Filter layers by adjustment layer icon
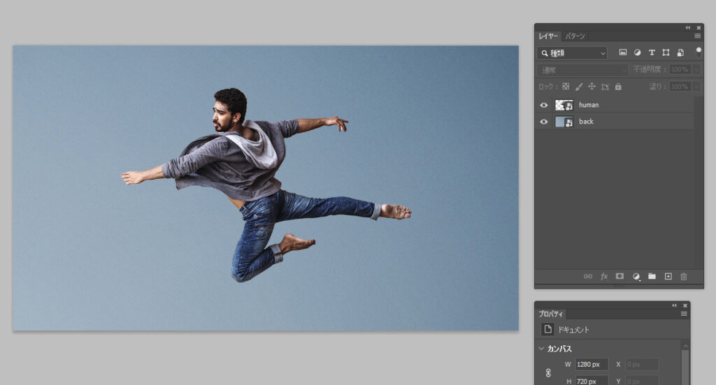716x385 pixels. [x=638, y=53]
